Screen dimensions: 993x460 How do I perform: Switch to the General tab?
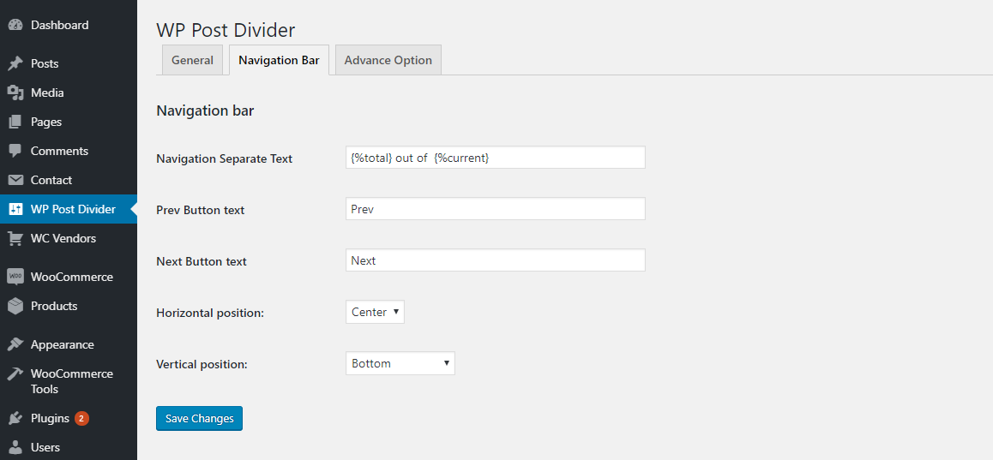click(192, 61)
